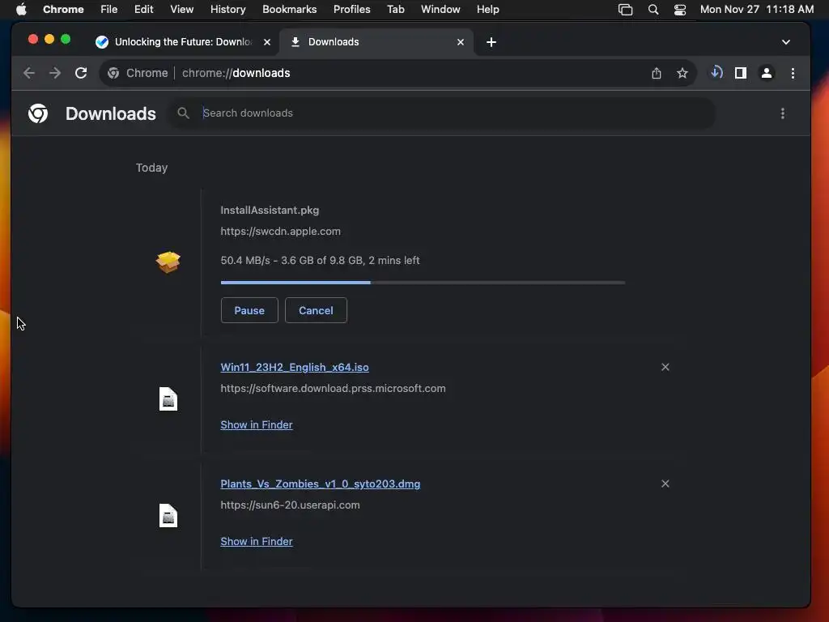Remove Win11 ISO from the list
The height and width of the screenshot is (622, 829).
pos(665,367)
